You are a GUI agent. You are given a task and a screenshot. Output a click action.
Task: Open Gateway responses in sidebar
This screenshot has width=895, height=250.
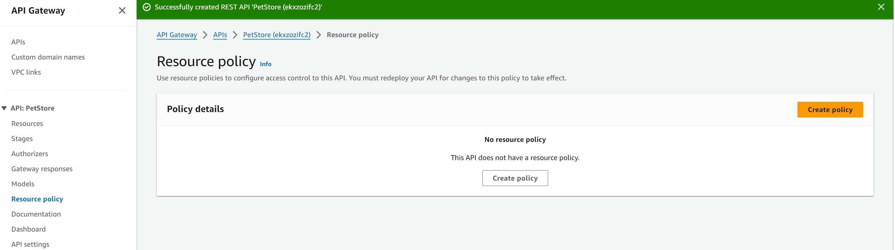[42, 168]
